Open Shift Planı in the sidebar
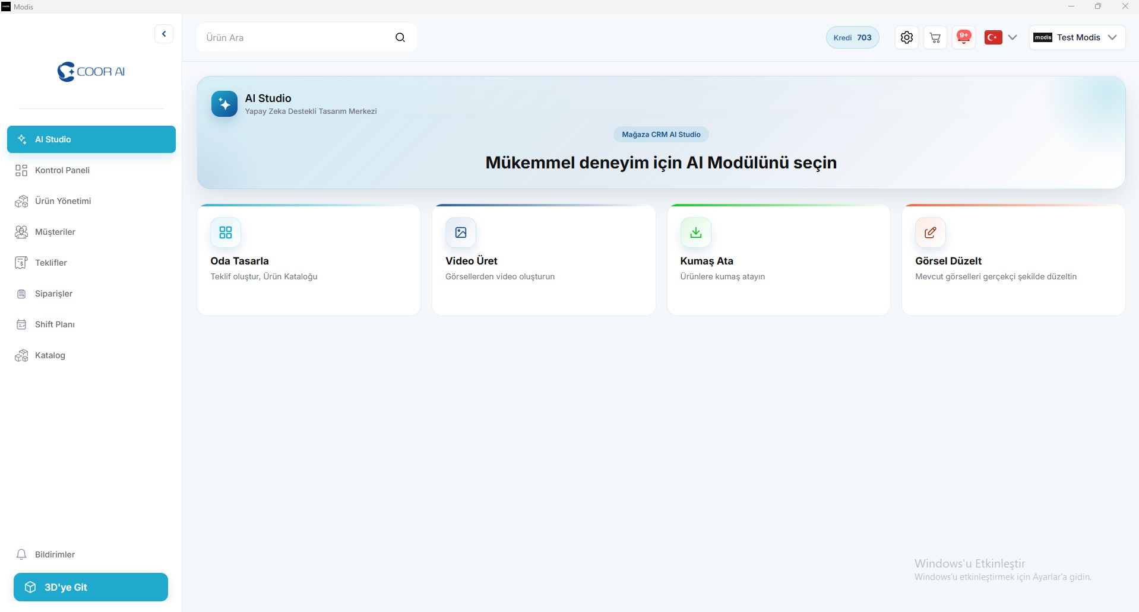This screenshot has height=612, width=1139. tap(91, 324)
